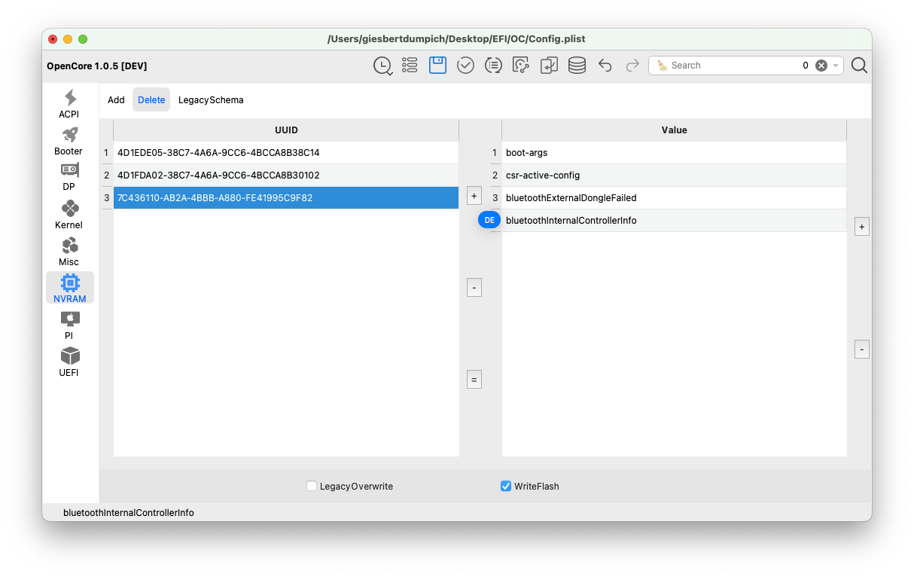The height and width of the screenshot is (577, 914).
Task: Click the circular list sync icon
Action: click(493, 66)
